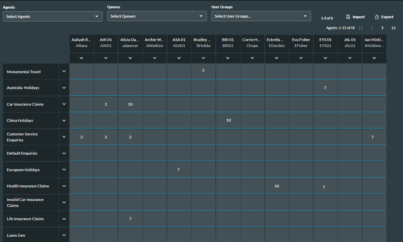The height and width of the screenshot is (242, 403).
Task: Expand the Customer Service Enquiries row
Action: (64, 137)
